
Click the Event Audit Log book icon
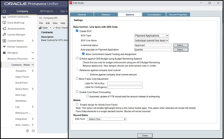(4, 23)
